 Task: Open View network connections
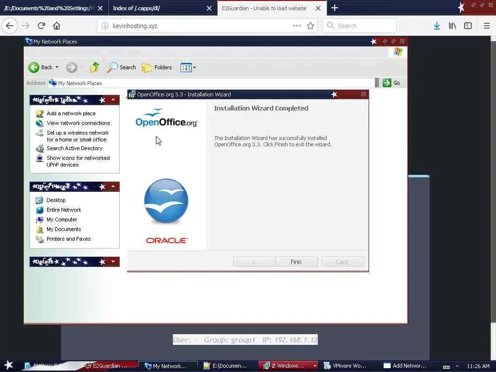78,123
